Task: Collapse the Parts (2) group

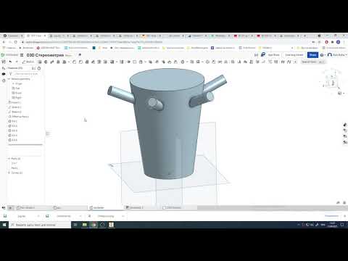Action: point(9,159)
